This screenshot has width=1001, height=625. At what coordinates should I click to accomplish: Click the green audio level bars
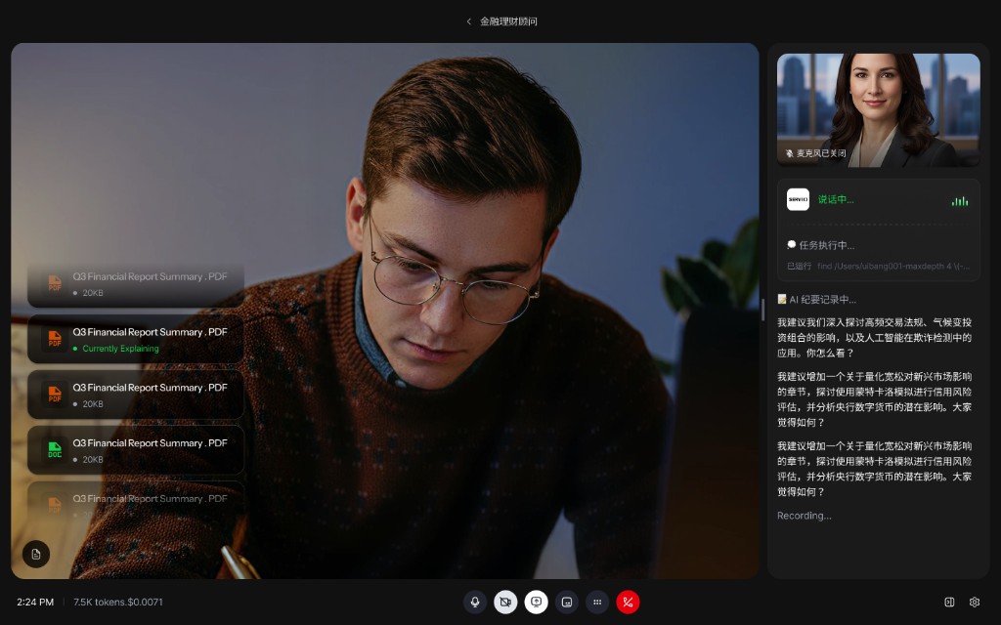pyautogui.click(x=960, y=200)
